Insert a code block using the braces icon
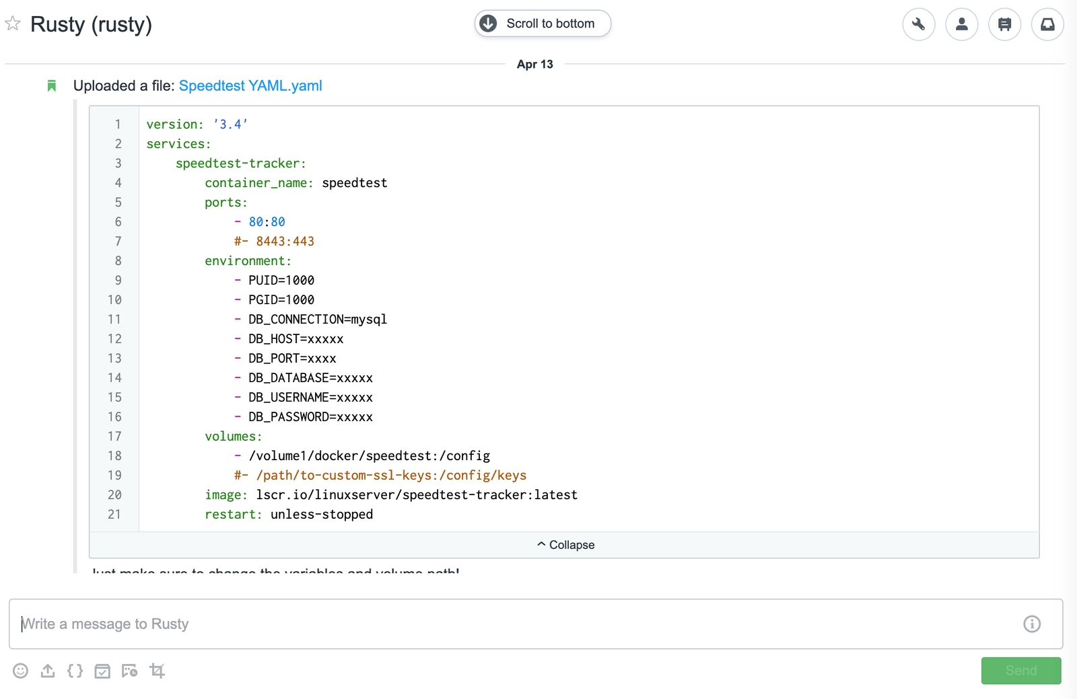1077x699 pixels. pyautogui.click(x=75, y=671)
